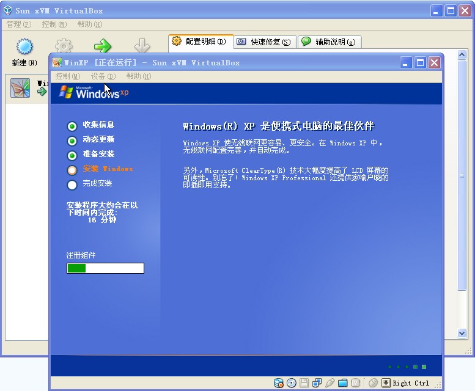The width and height of the screenshot is (475, 391).
Task: Click the headline about 便携式电脑的最佳伙伴
Action: coord(279,126)
